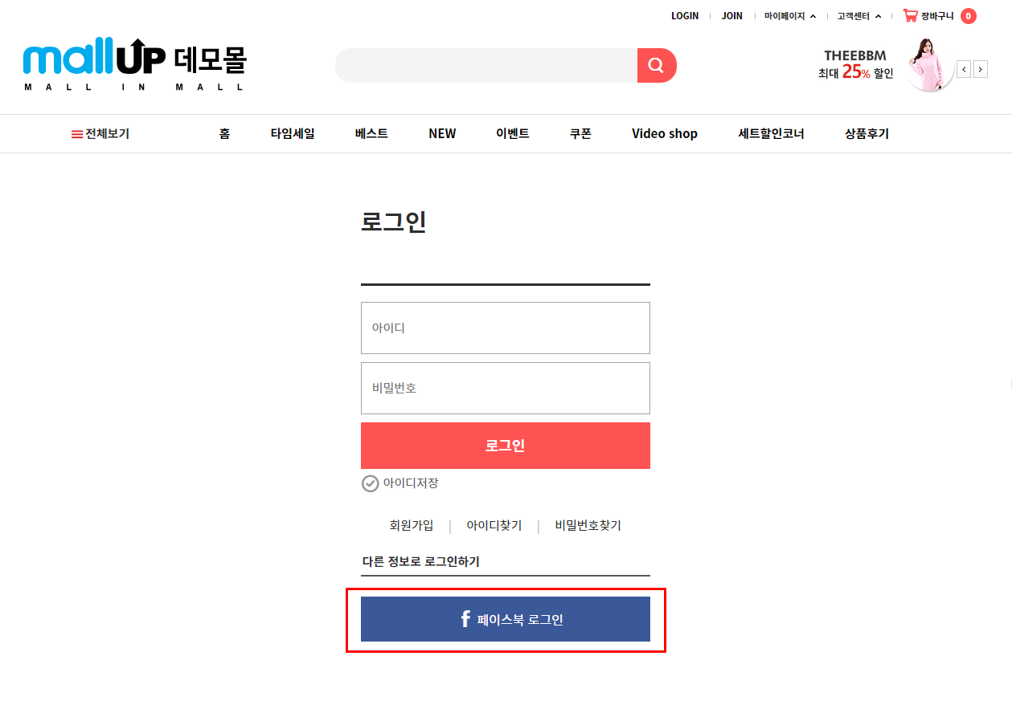
Task: Go to Video shop menu
Action: [x=665, y=134]
